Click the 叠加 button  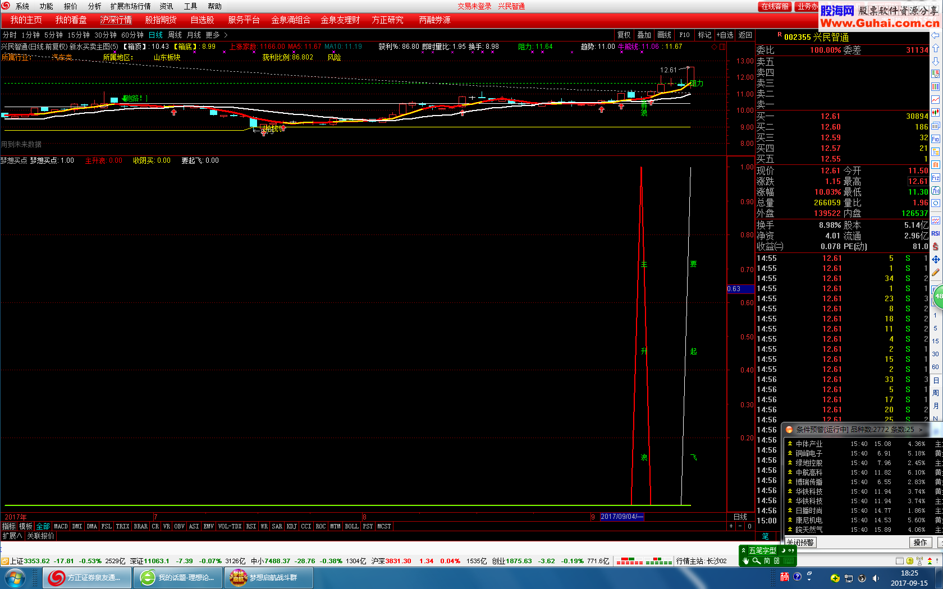coord(644,35)
